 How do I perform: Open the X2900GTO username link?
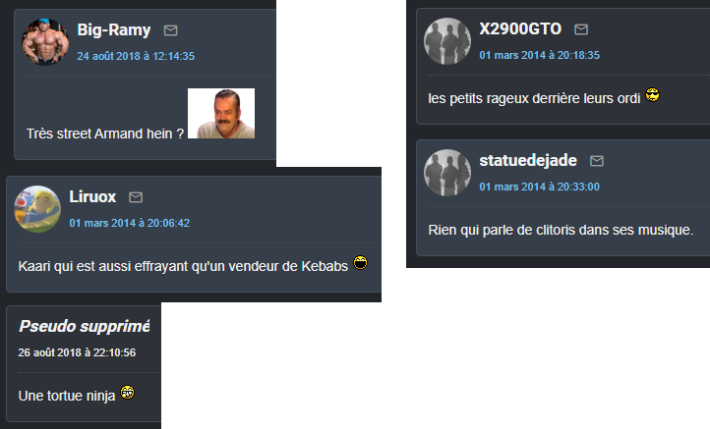tap(520, 28)
